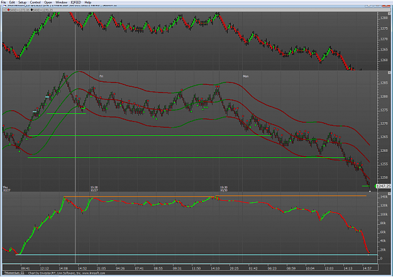
Task: Click the 01:42 time axis label
Action: click(x=253, y=268)
